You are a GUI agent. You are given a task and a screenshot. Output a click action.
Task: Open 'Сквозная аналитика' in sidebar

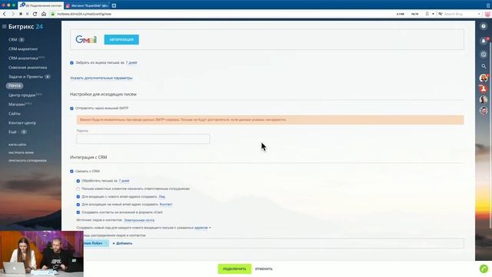[28, 67]
